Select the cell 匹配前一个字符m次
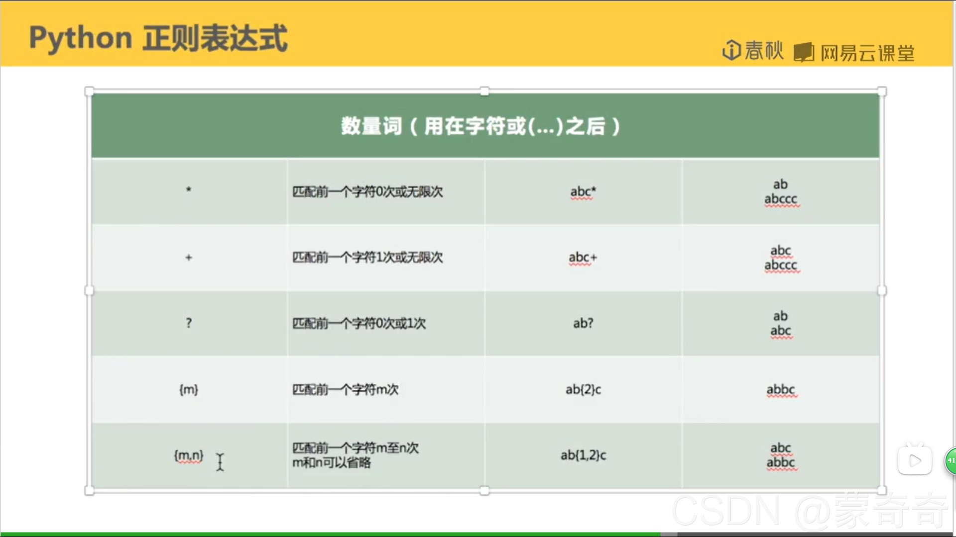956x537 pixels. [x=386, y=389]
